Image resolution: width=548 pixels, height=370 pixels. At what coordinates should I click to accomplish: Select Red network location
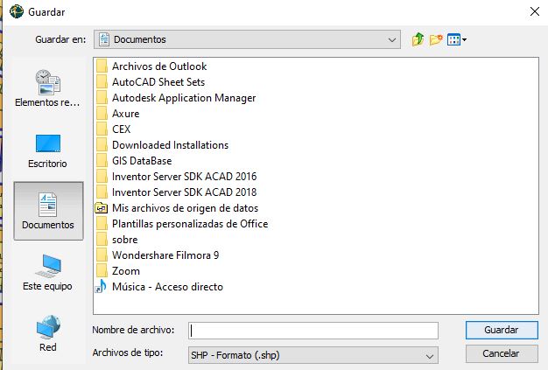click(48, 334)
